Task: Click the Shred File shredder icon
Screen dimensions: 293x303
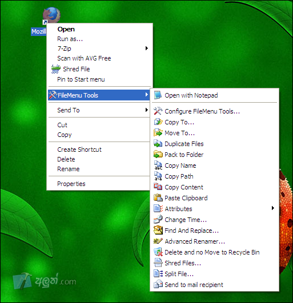Action: click(56, 69)
